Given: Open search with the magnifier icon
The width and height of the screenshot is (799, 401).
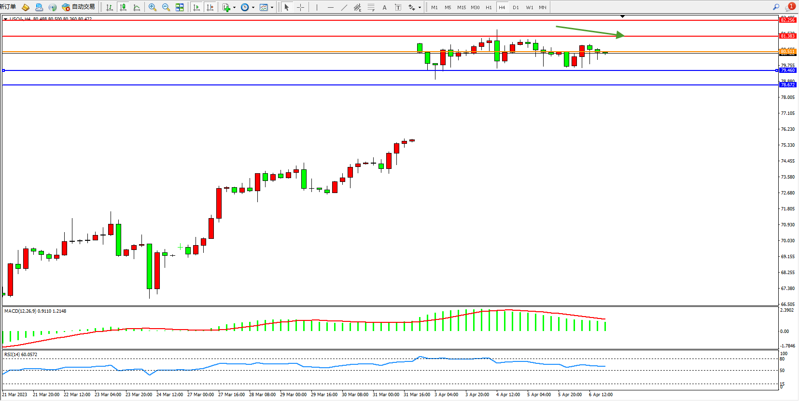Looking at the screenshot, I should coord(776,7).
